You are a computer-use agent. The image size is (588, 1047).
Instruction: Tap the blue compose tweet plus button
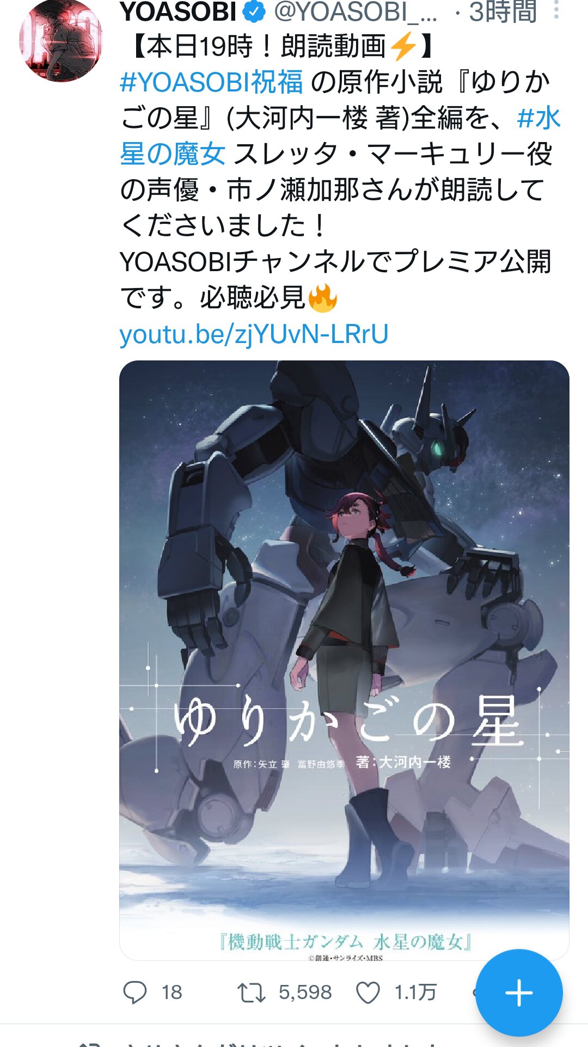[x=519, y=993]
